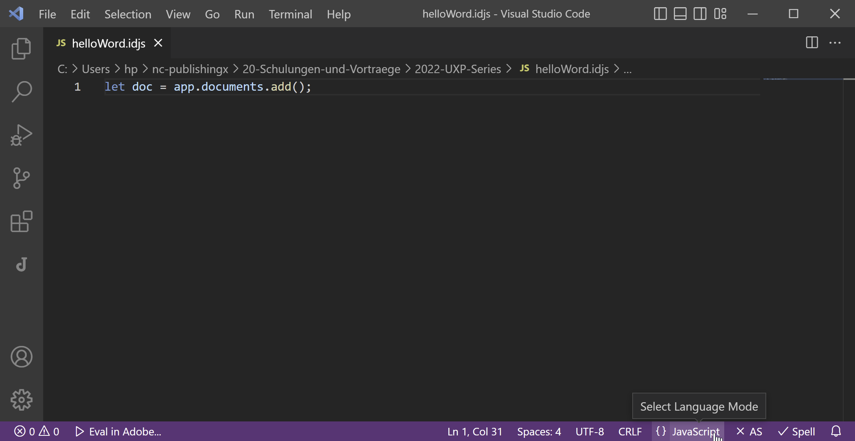Toggle bottom panel layout icon
Screen dimensions: 855x441
(x=680, y=14)
